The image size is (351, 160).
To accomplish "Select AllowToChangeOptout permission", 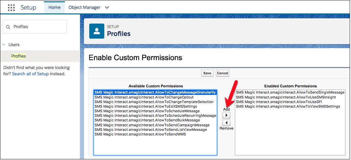I will click(x=155, y=97).
